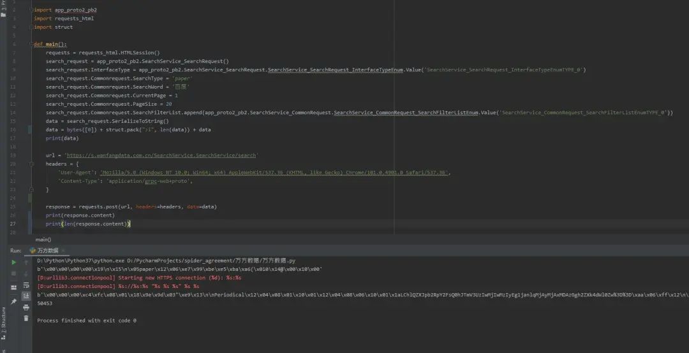The width and height of the screenshot is (689, 353).
Task: Click the 'requests.post(url' call
Action: coord(104,206)
